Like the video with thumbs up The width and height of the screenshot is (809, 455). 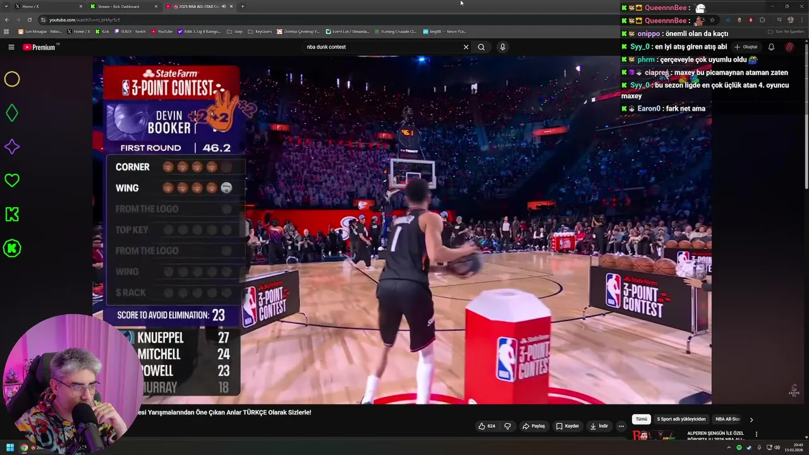click(x=487, y=426)
